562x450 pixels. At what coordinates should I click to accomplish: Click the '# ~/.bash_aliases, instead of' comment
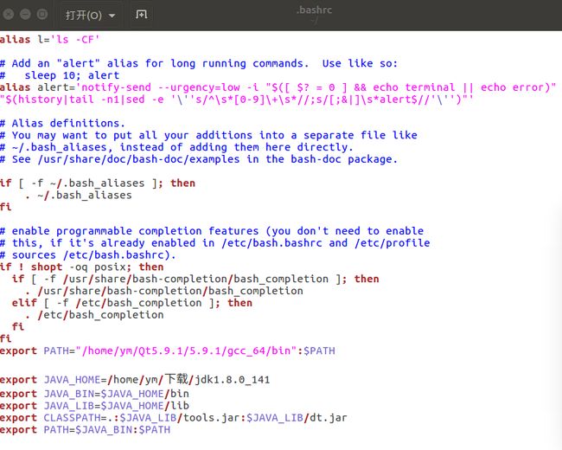[x=176, y=147]
